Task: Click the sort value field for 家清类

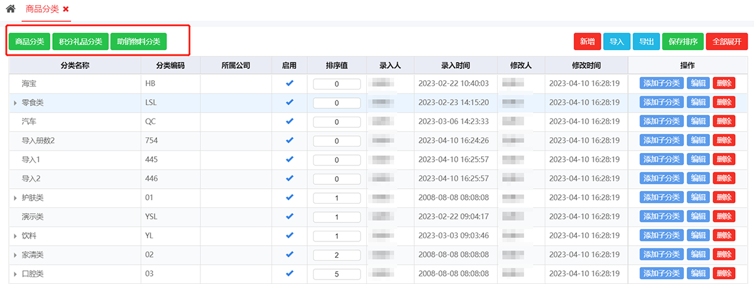Action: click(337, 255)
